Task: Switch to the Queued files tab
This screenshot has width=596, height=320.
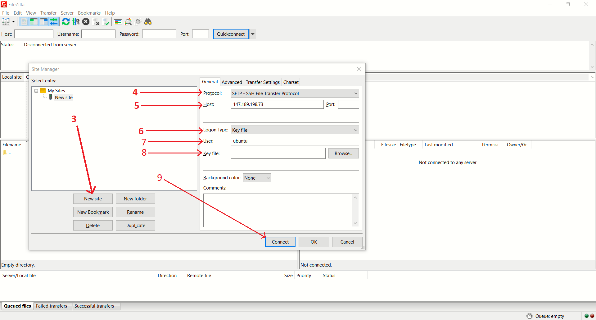Action: (x=17, y=306)
